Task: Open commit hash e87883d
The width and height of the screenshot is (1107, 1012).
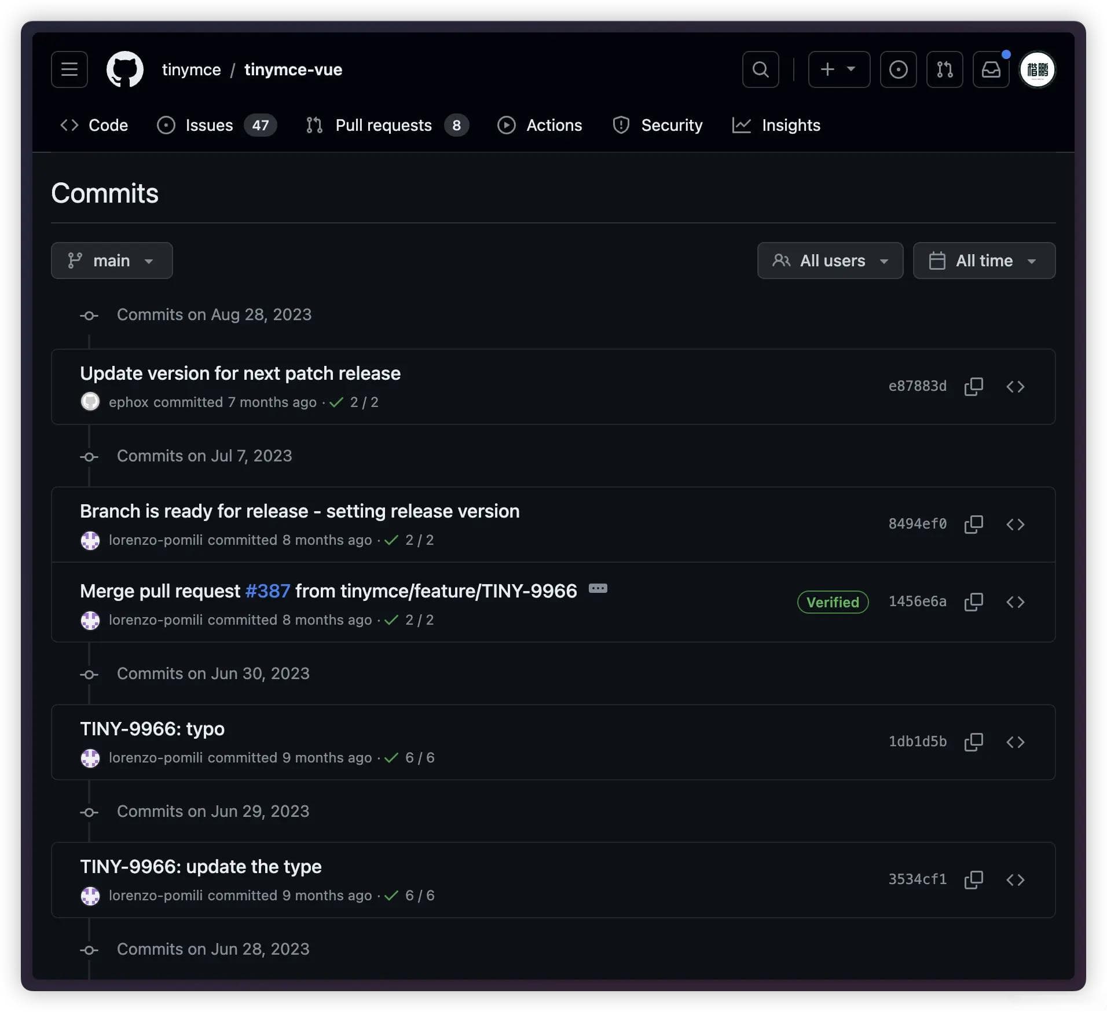Action: 917,386
